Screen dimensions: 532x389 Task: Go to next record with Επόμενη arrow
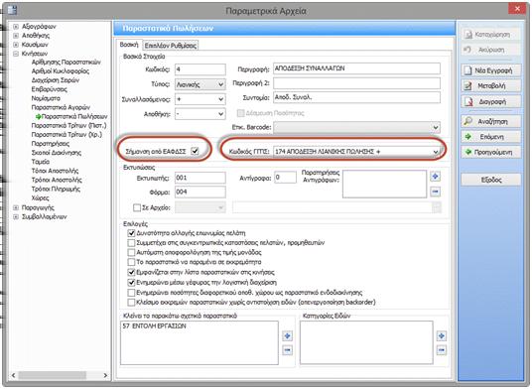[x=468, y=137]
